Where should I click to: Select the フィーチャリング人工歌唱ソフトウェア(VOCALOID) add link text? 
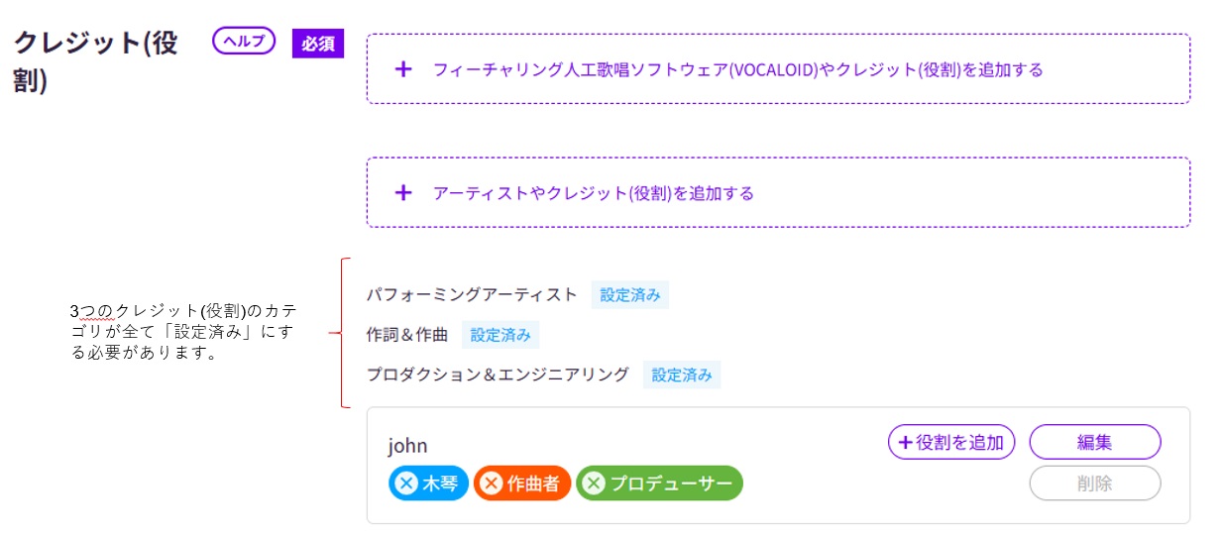(737, 69)
